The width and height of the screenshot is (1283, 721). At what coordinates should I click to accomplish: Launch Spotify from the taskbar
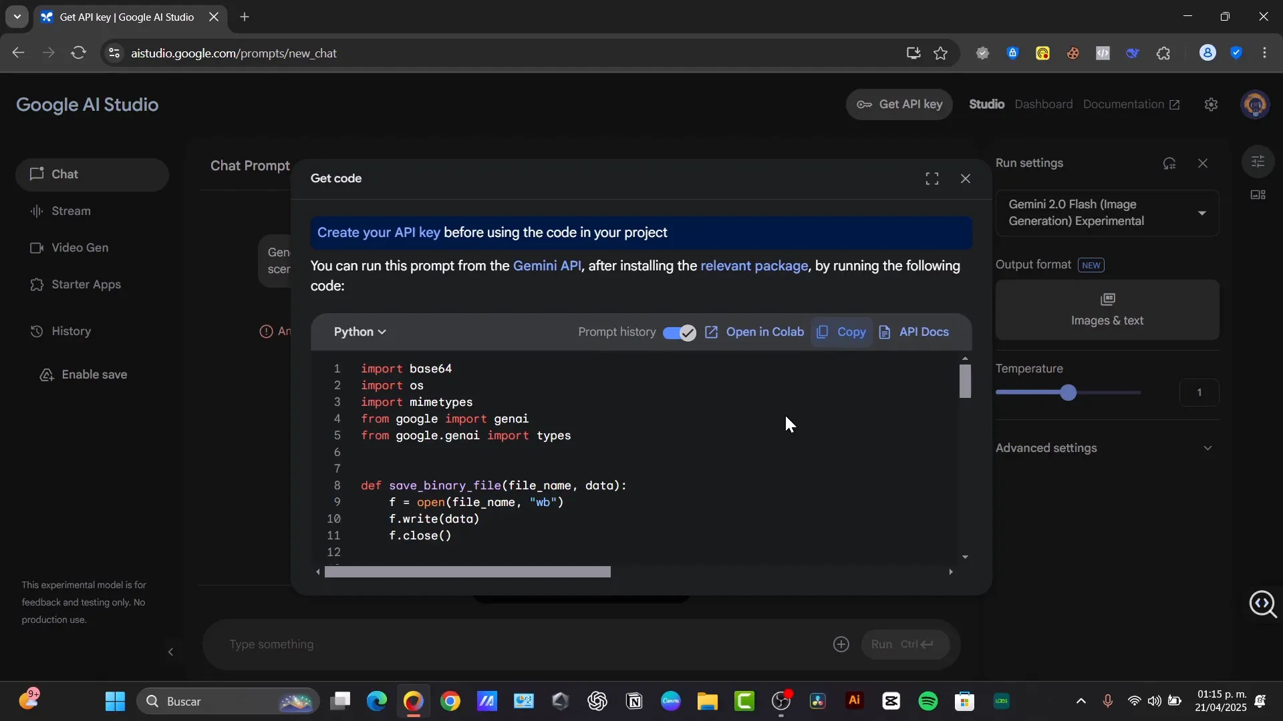point(929,701)
